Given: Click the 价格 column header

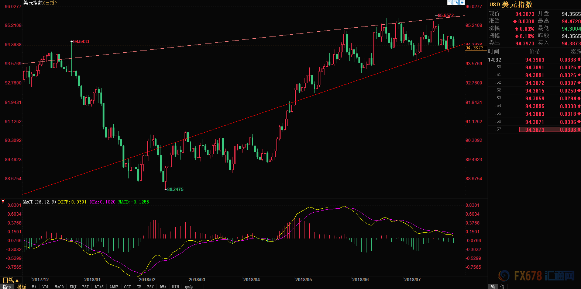Looking at the screenshot, I should [534, 51].
